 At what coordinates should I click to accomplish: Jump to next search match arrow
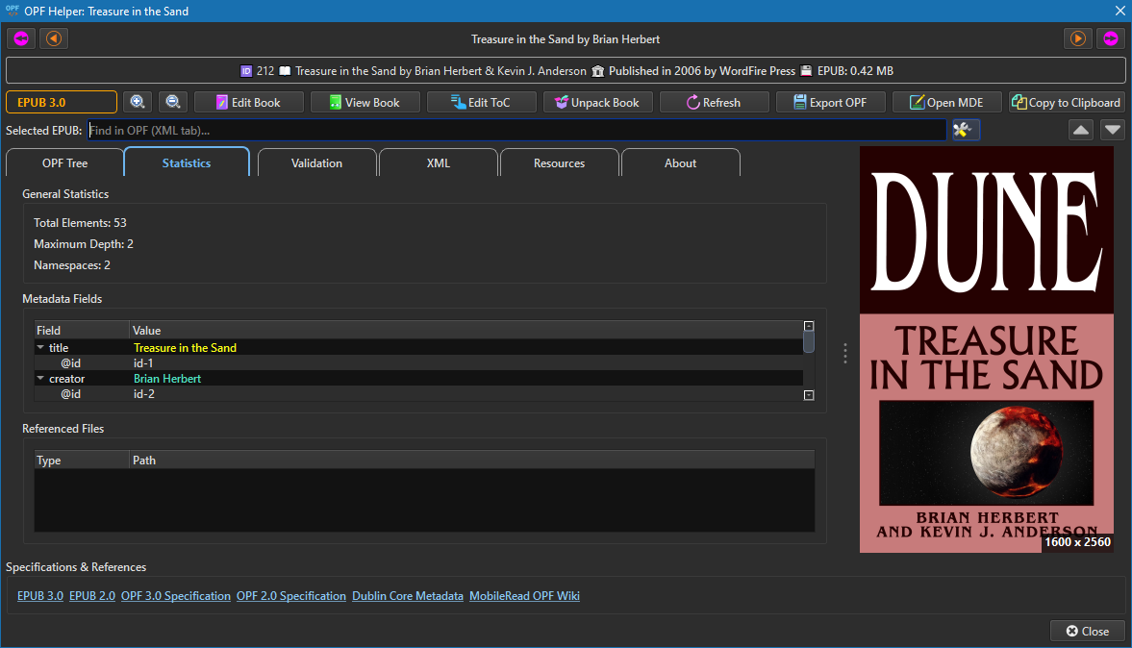click(1113, 130)
